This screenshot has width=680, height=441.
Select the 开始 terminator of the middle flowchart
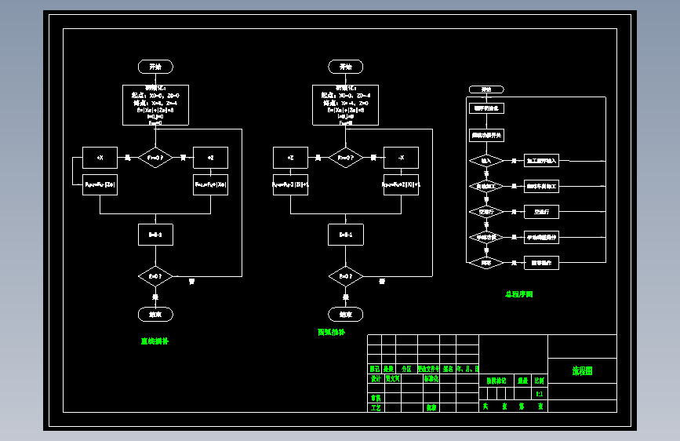coord(346,67)
